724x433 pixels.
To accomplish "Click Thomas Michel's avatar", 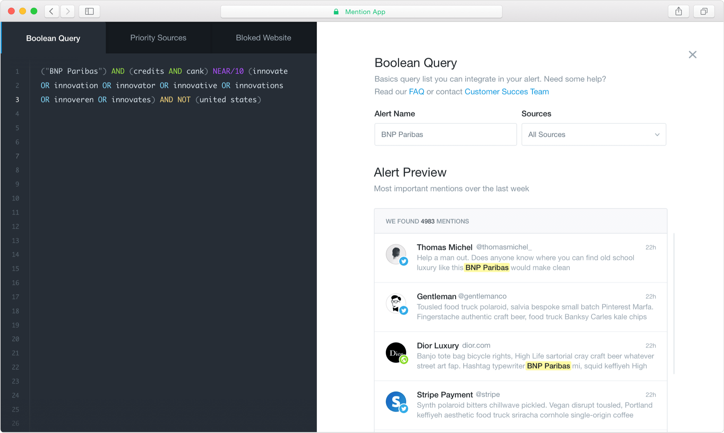I will [396, 254].
